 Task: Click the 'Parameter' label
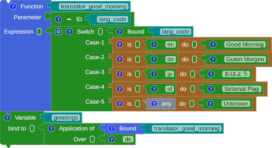coord(27,17)
